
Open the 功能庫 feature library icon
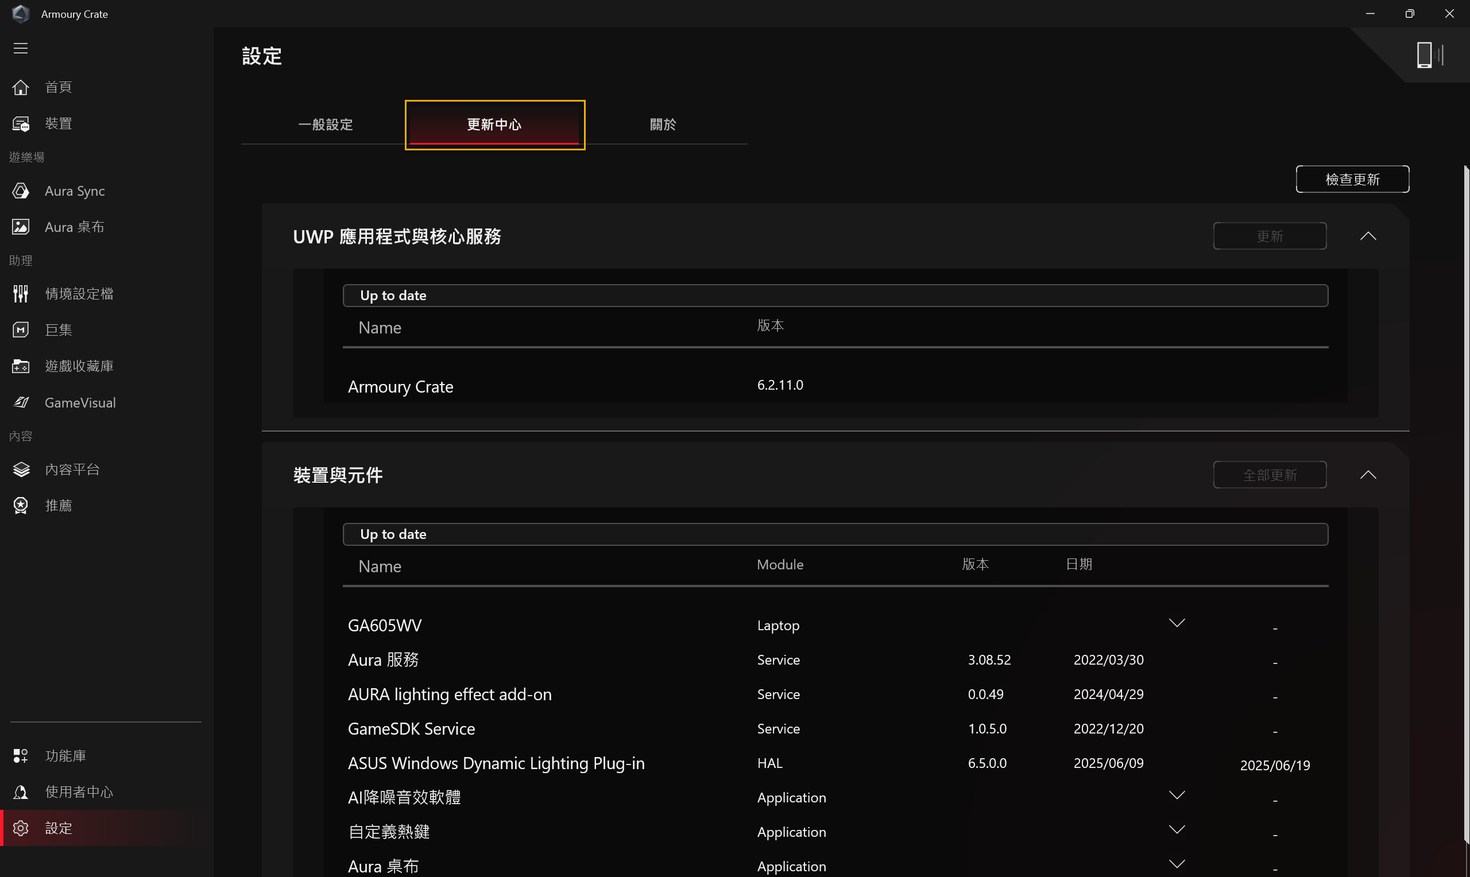pyautogui.click(x=21, y=756)
